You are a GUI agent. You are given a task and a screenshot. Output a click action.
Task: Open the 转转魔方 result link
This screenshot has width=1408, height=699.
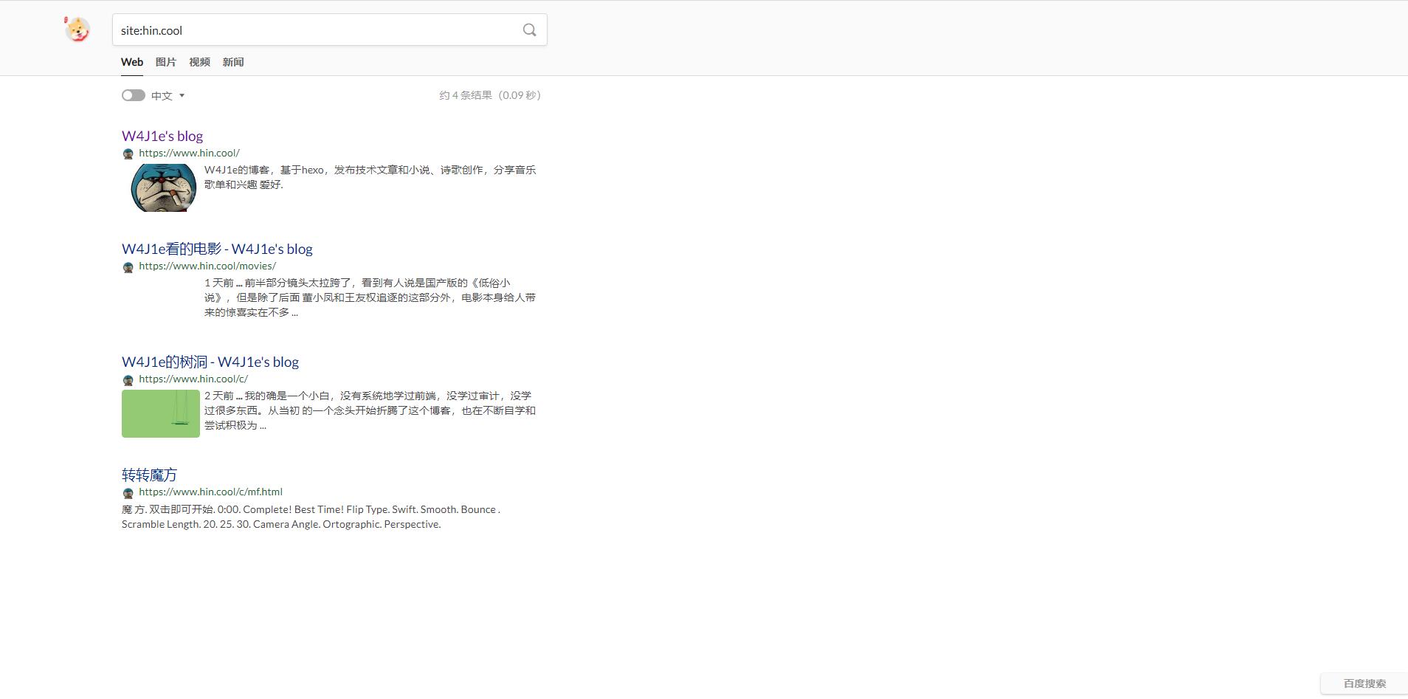pyautogui.click(x=149, y=475)
